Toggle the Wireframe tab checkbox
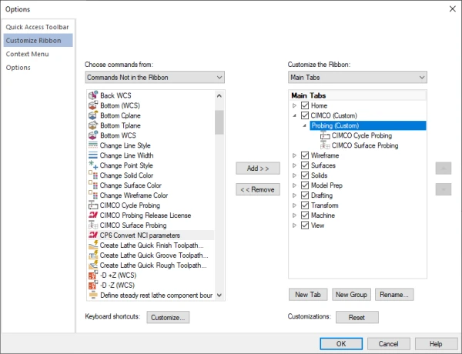 click(x=305, y=155)
